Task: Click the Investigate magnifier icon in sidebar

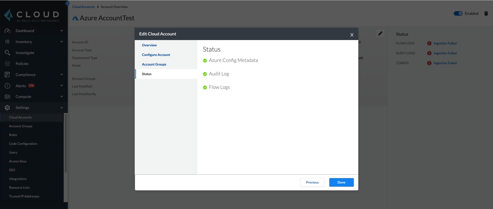Action: (x=7, y=53)
